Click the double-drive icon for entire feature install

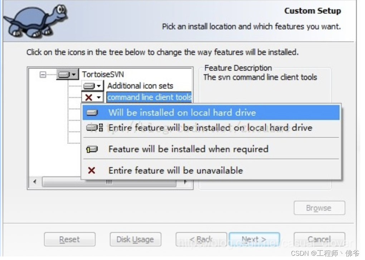94,127
